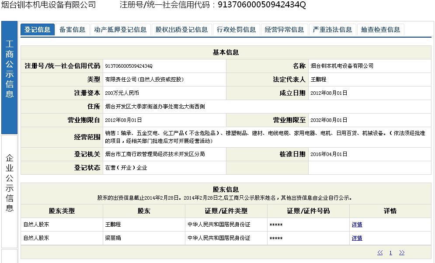Image resolution: width=435 pixels, height=263 pixels.
Task: Switch to the 备案信息 tab
Action: 73,30
